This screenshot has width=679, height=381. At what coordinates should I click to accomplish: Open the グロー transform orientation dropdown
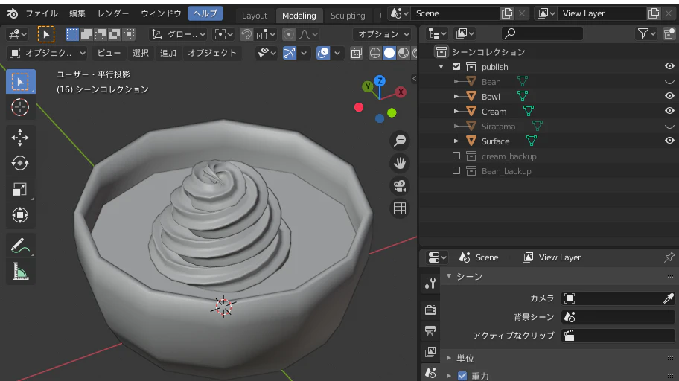[x=178, y=34]
